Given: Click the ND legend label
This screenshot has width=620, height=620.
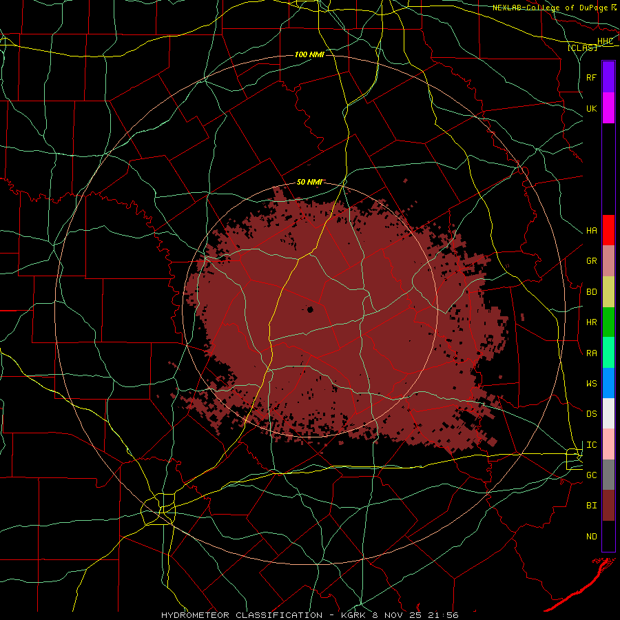Looking at the screenshot, I should click(x=591, y=537).
